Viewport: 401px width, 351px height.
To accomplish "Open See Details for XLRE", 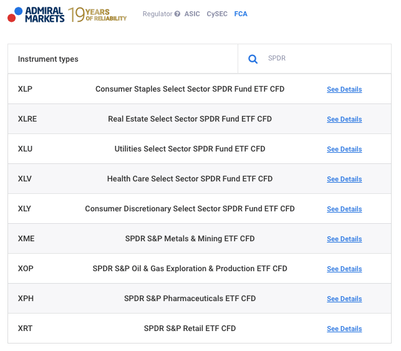I will coord(344,119).
